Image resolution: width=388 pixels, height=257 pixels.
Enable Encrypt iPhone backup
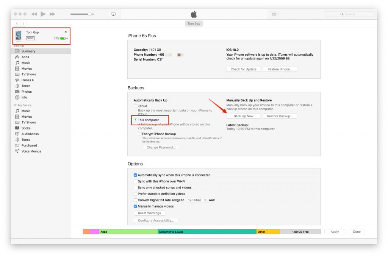coord(139,134)
